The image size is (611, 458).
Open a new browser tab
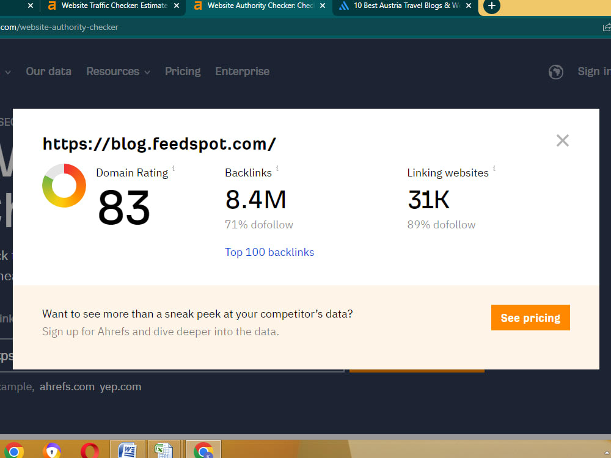(492, 6)
